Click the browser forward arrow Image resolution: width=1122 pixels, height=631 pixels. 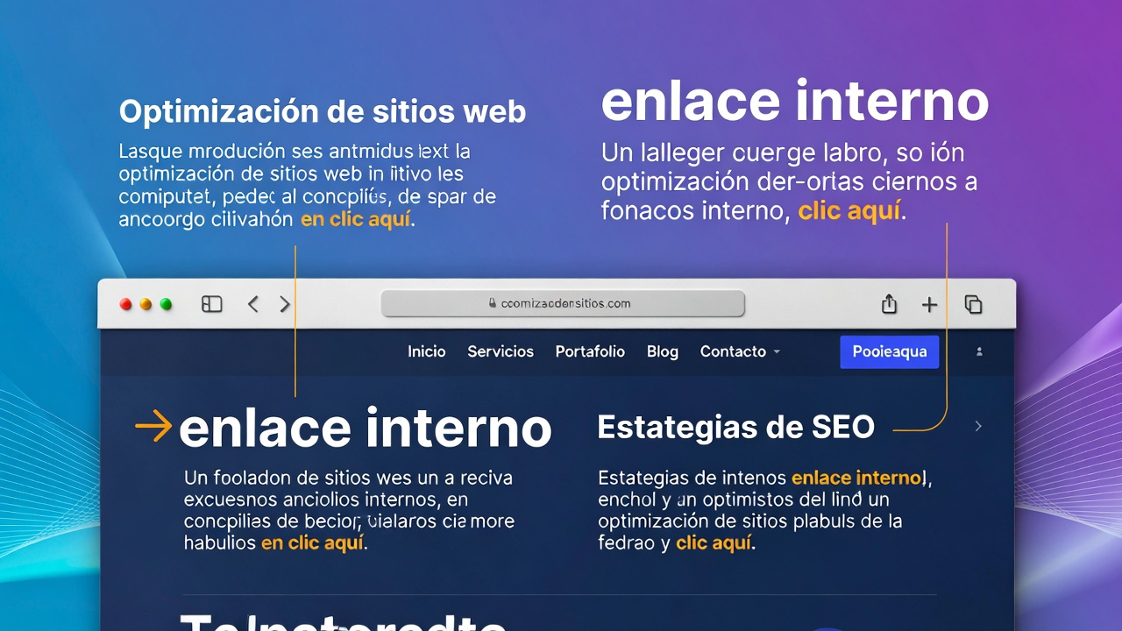285,303
